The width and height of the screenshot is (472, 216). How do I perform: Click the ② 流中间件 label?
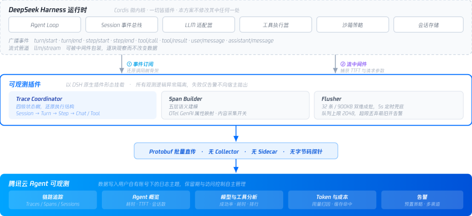tap(354, 64)
